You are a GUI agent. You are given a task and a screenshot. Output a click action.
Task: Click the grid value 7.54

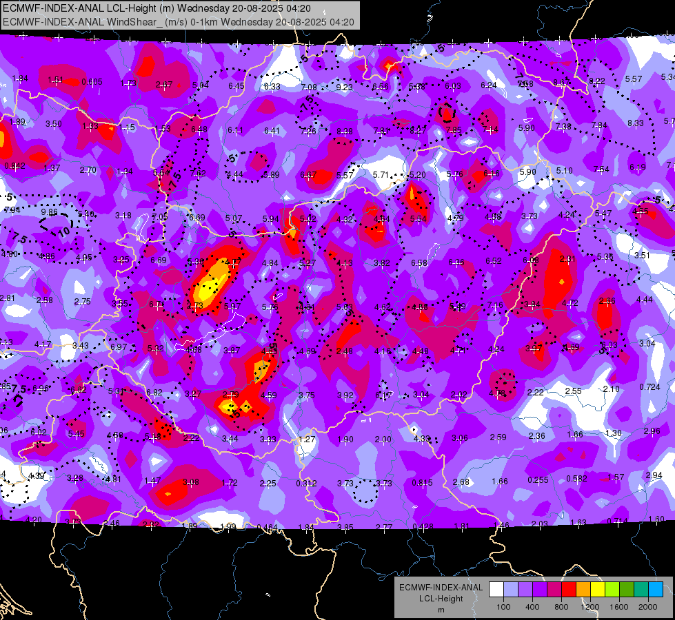601,169
